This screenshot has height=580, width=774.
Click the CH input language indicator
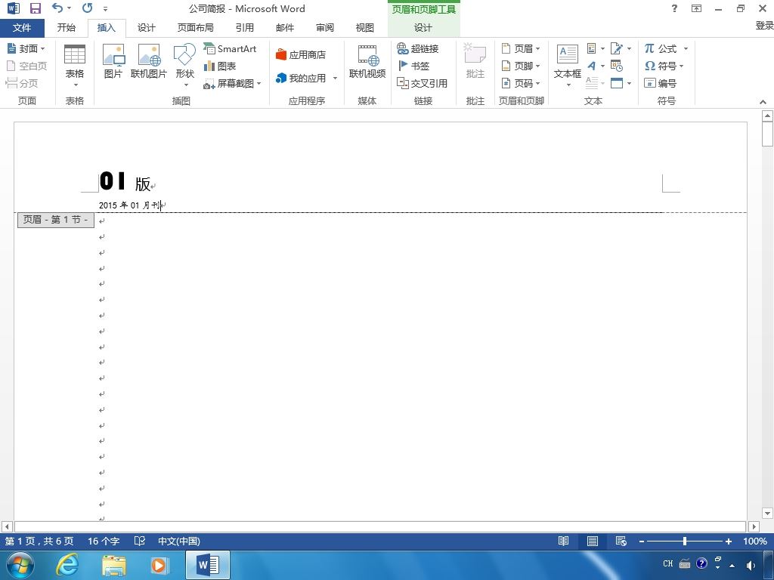point(668,563)
